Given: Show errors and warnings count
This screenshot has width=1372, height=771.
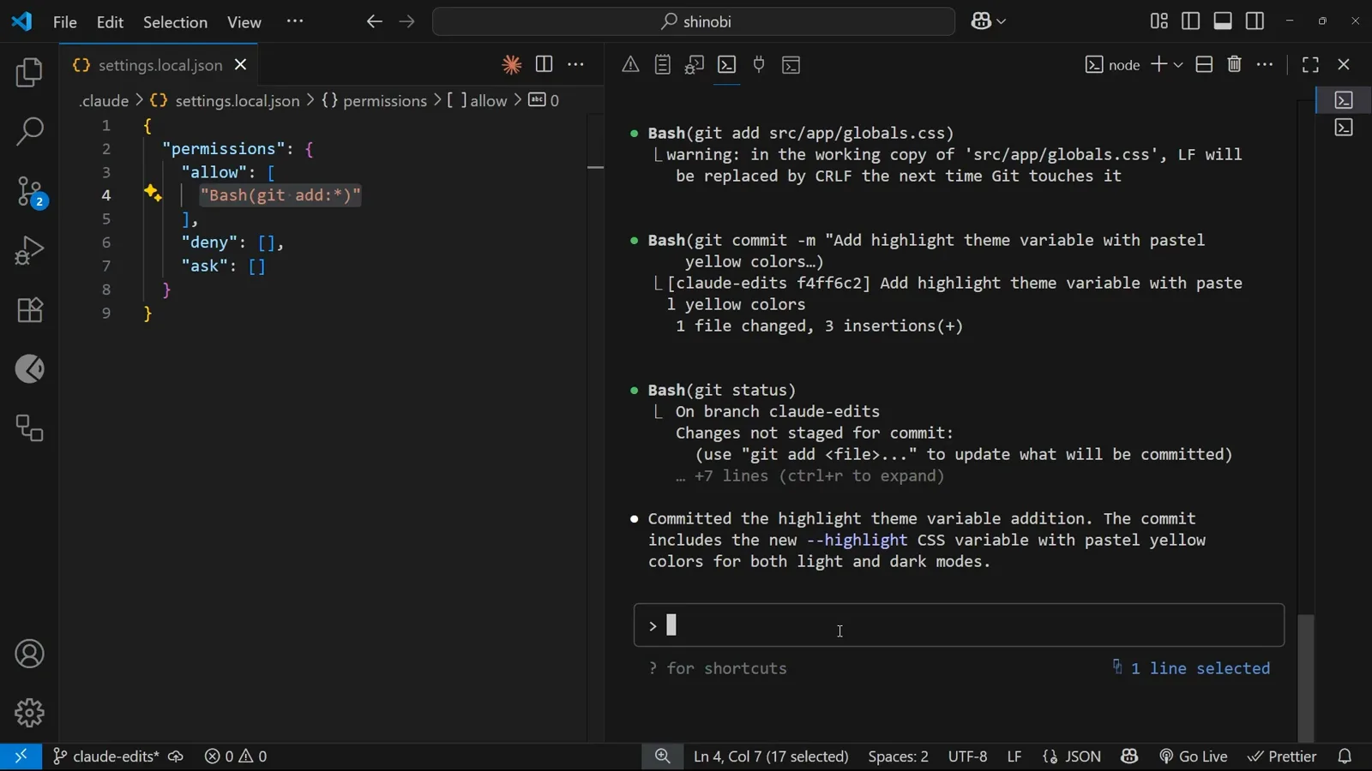Looking at the screenshot, I should (237, 756).
